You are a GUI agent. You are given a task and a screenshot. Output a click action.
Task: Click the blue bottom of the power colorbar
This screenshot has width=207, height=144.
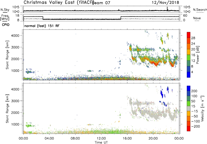click(189, 75)
